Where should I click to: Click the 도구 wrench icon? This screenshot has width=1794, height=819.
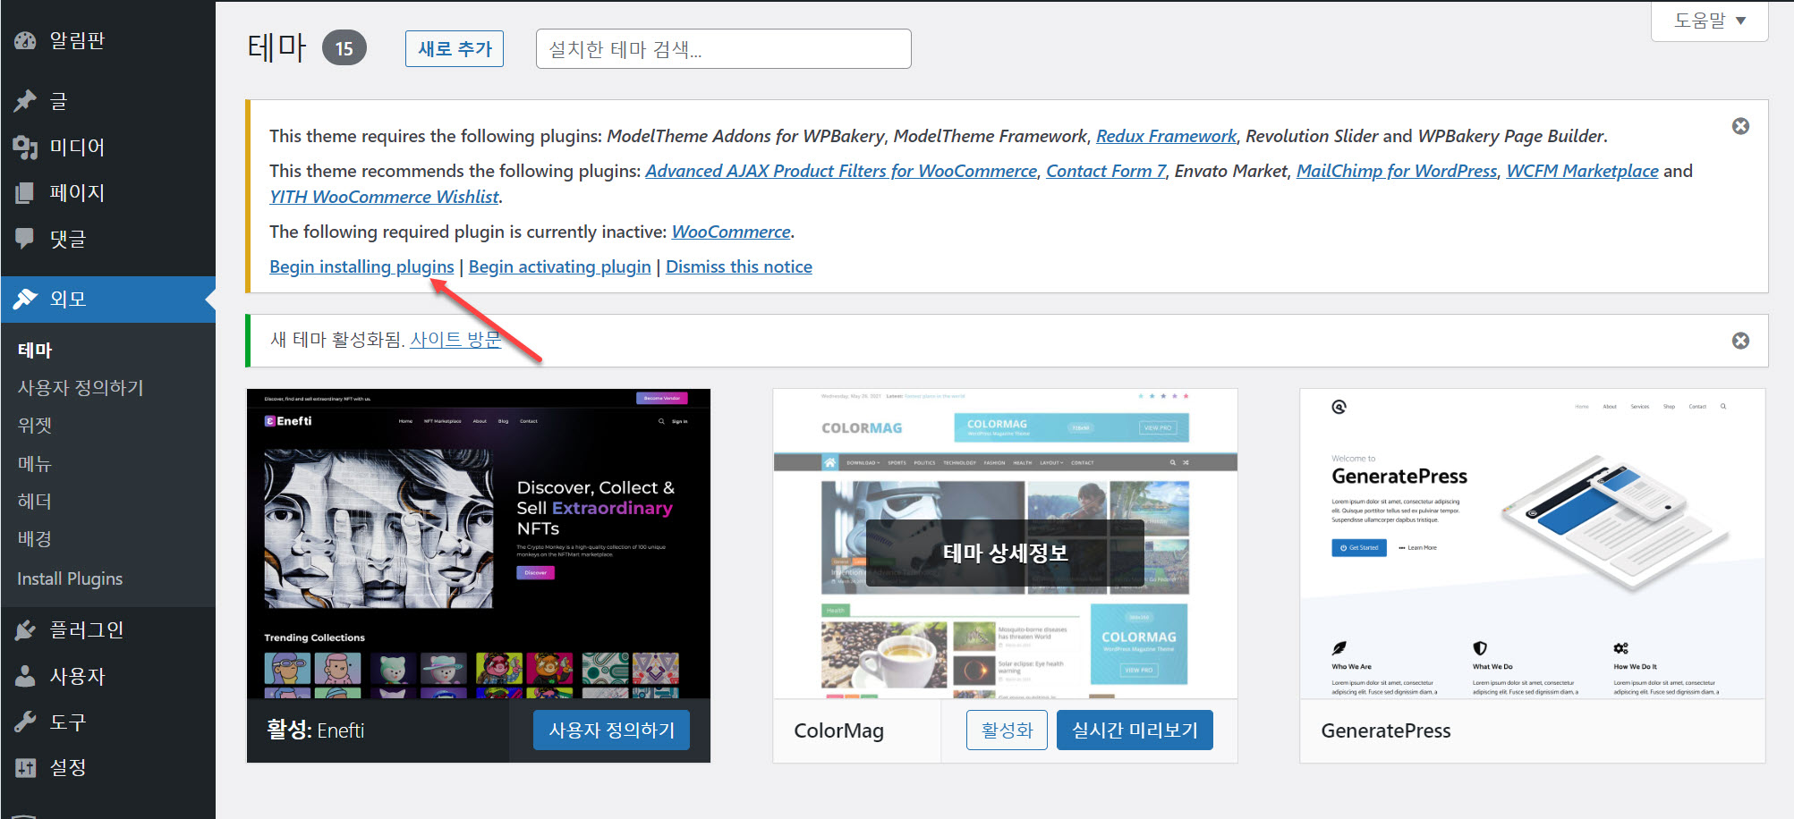[x=25, y=722]
